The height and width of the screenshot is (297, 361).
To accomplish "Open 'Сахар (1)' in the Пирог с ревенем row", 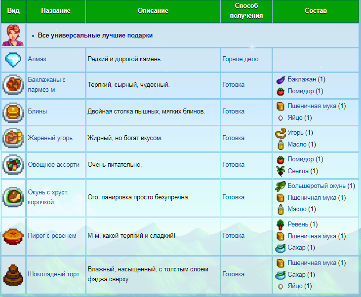I will click(301, 248).
